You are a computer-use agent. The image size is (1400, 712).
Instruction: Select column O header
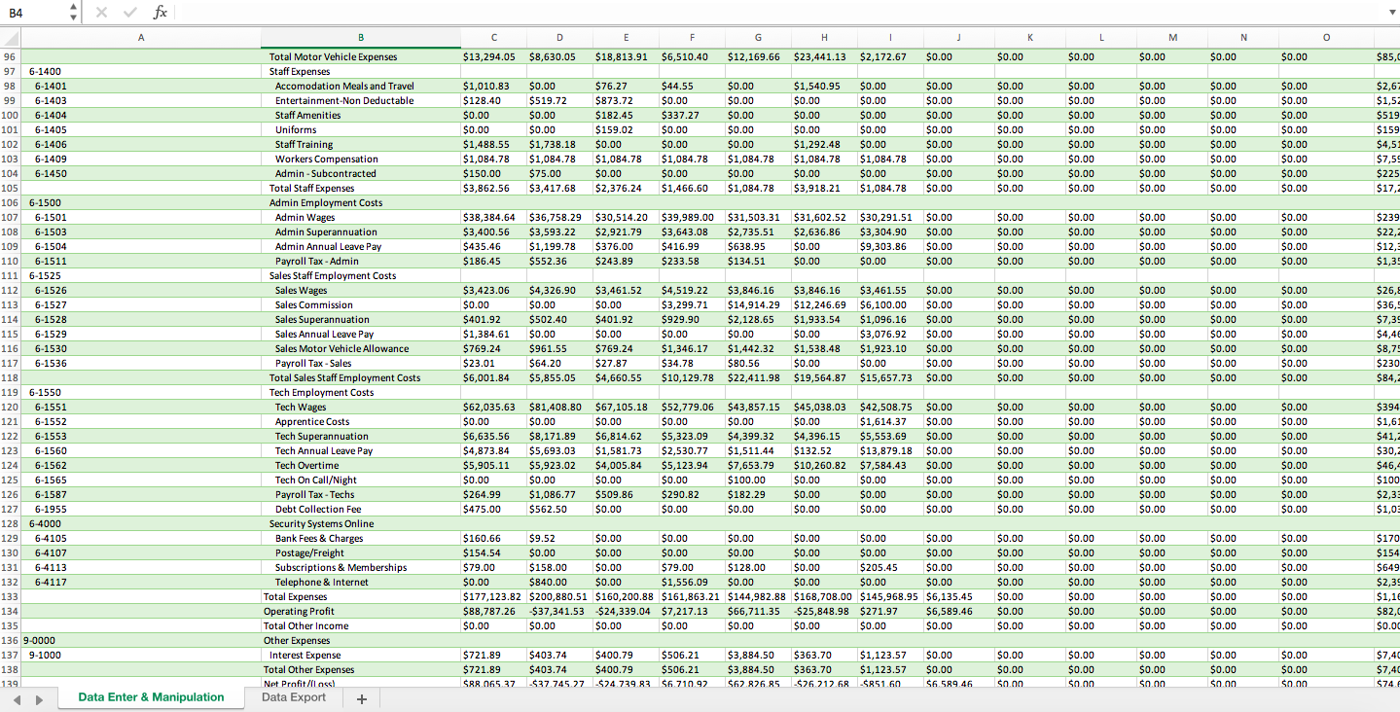pos(1325,38)
